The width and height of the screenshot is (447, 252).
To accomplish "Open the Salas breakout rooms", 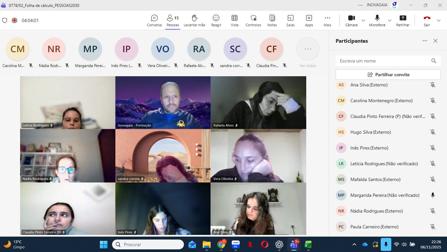I will pyautogui.click(x=290, y=20).
